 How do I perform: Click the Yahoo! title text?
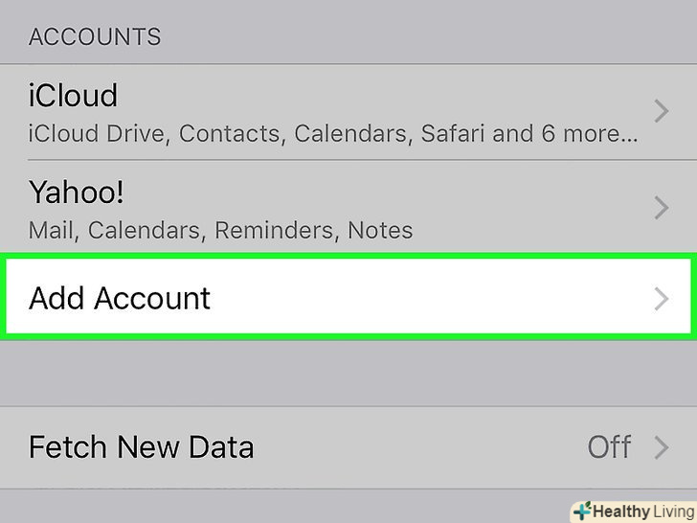(77, 193)
